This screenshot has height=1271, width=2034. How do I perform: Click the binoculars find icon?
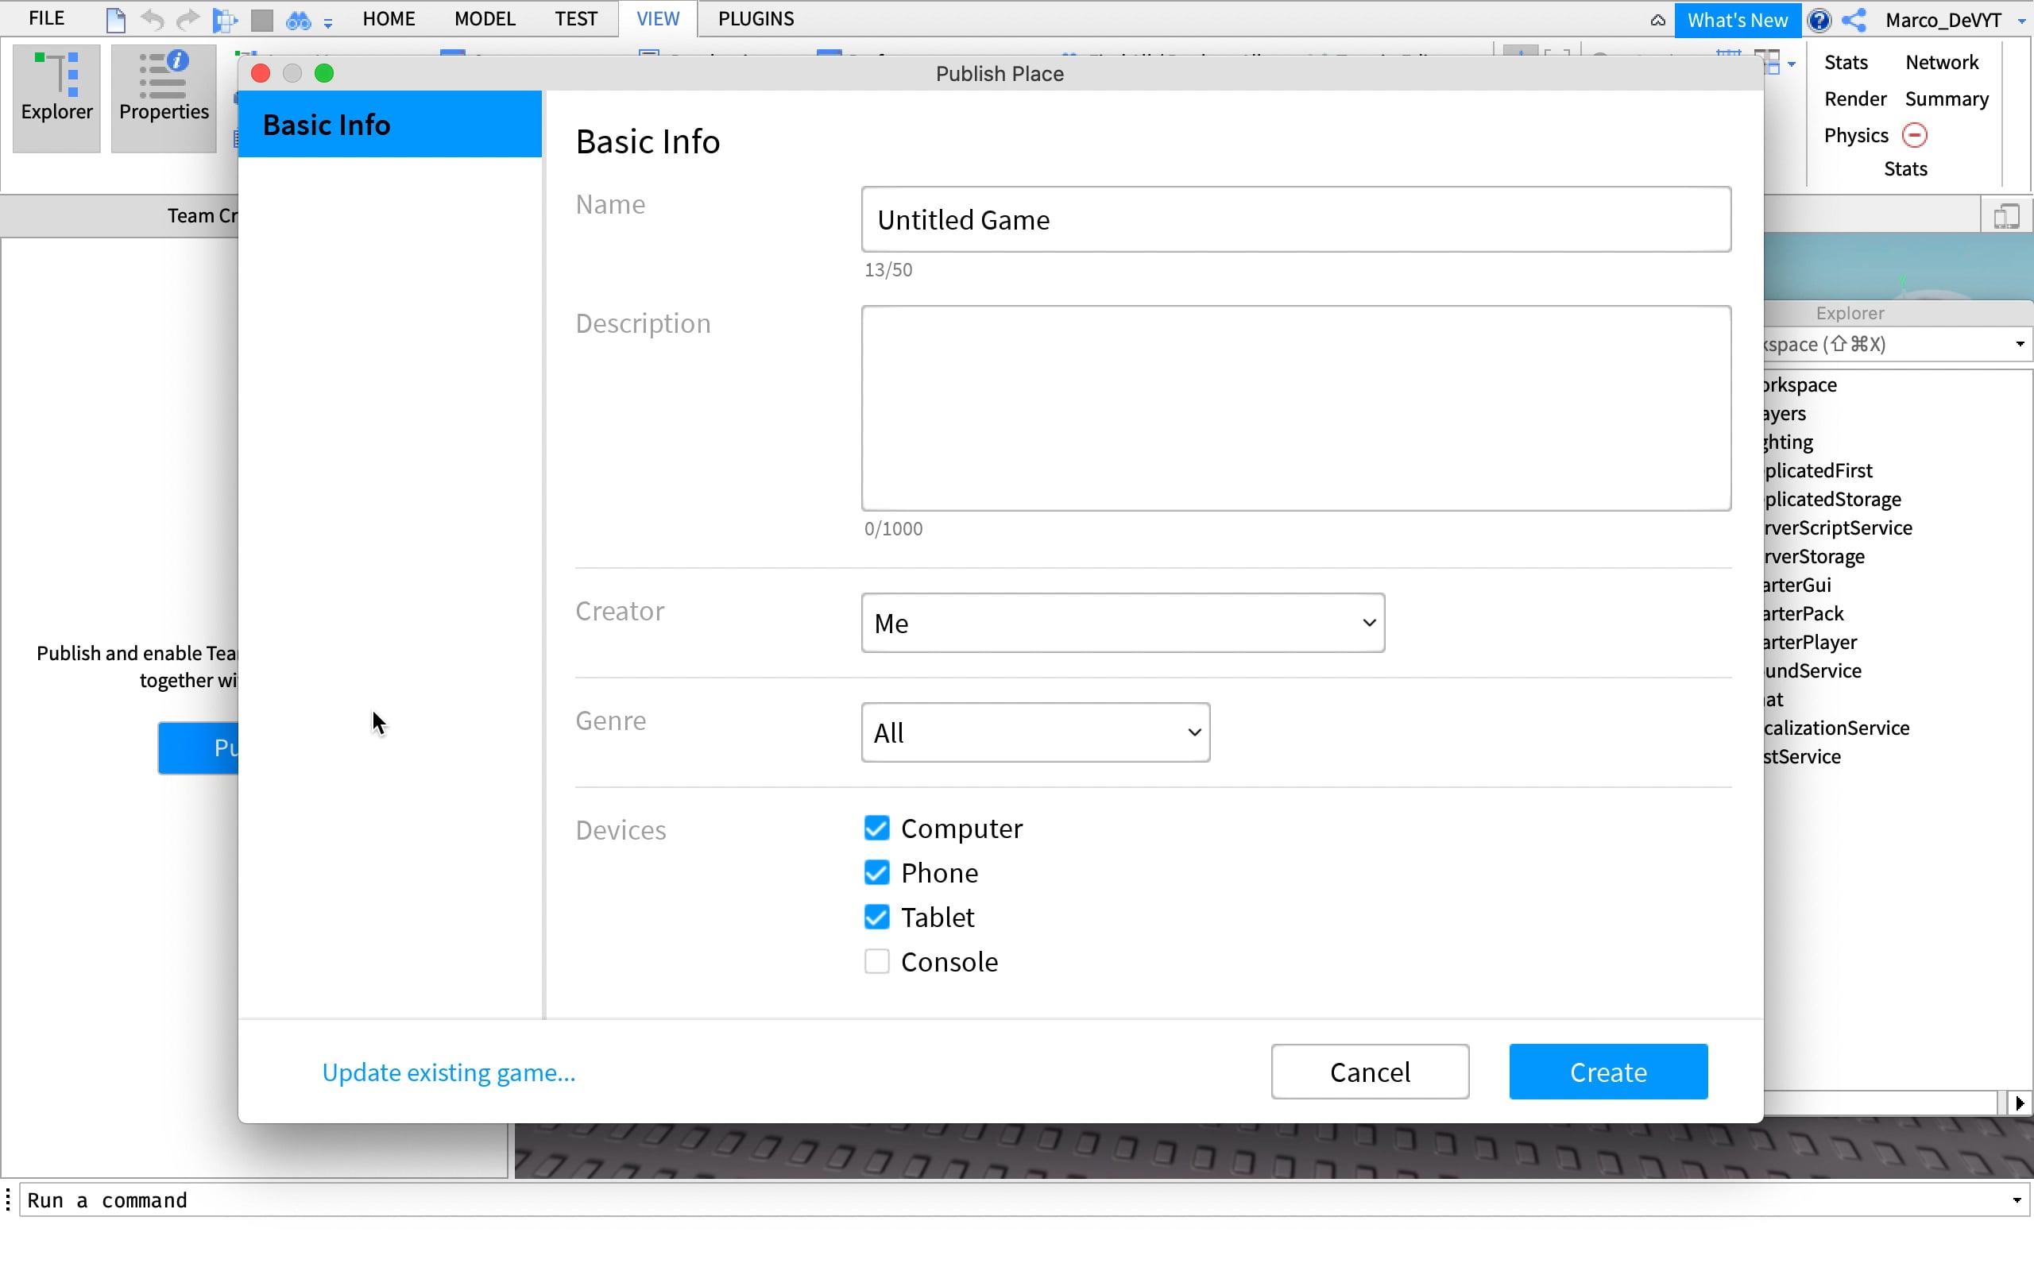(x=299, y=19)
